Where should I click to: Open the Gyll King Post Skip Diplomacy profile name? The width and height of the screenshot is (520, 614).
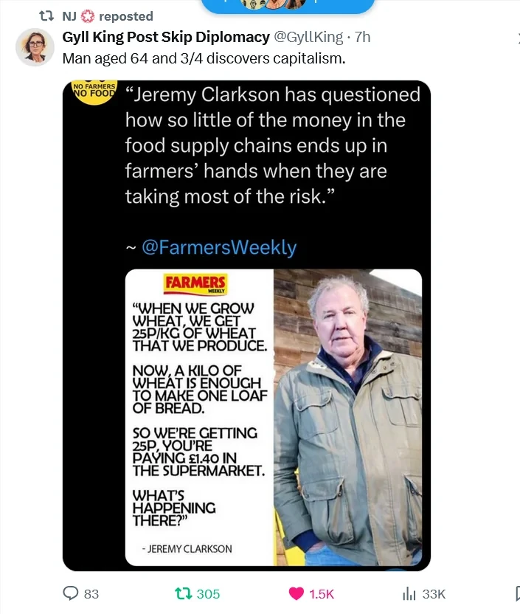tap(166, 37)
